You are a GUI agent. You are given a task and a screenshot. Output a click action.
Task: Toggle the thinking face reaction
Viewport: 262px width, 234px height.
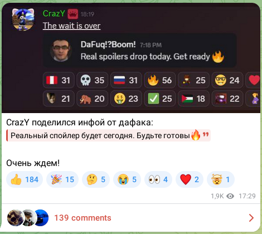(x=96, y=179)
